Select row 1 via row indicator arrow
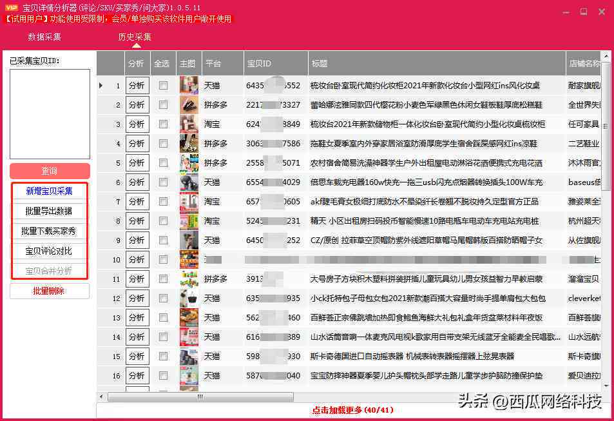The width and height of the screenshot is (614, 421). 101,86
